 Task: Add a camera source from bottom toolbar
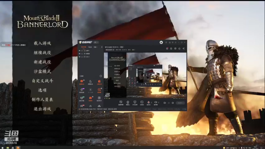(128, 103)
